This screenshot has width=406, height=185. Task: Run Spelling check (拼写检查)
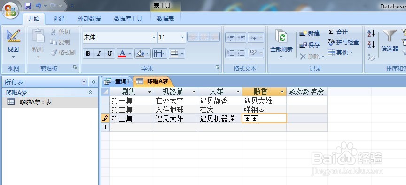coord(344,42)
